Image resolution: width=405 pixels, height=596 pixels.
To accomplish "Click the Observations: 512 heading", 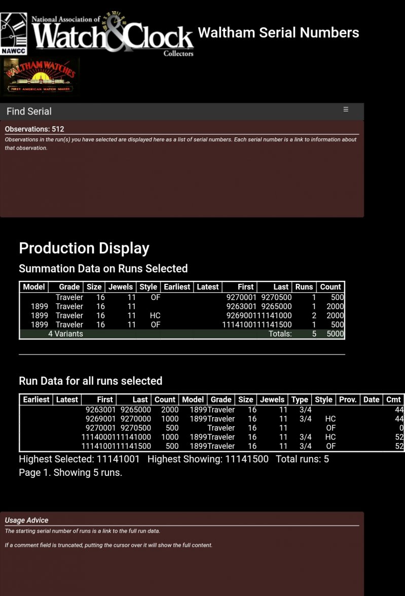I will pyautogui.click(x=34, y=129).
